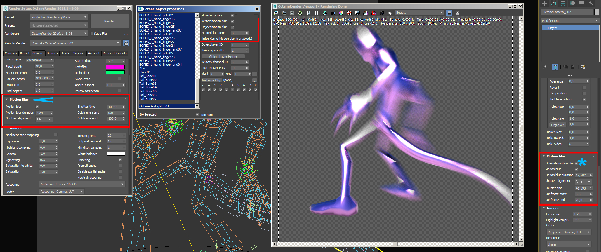This screenshot has width=601, height=252.
Task: Enable Nonlinear tone mapping checkbox
Action: coord(56,135)
